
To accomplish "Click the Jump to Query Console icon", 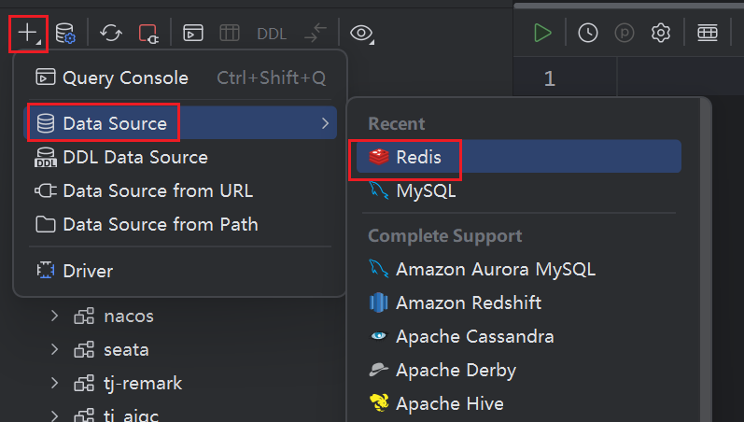I will pyautogui.click(x=193, y=34).
